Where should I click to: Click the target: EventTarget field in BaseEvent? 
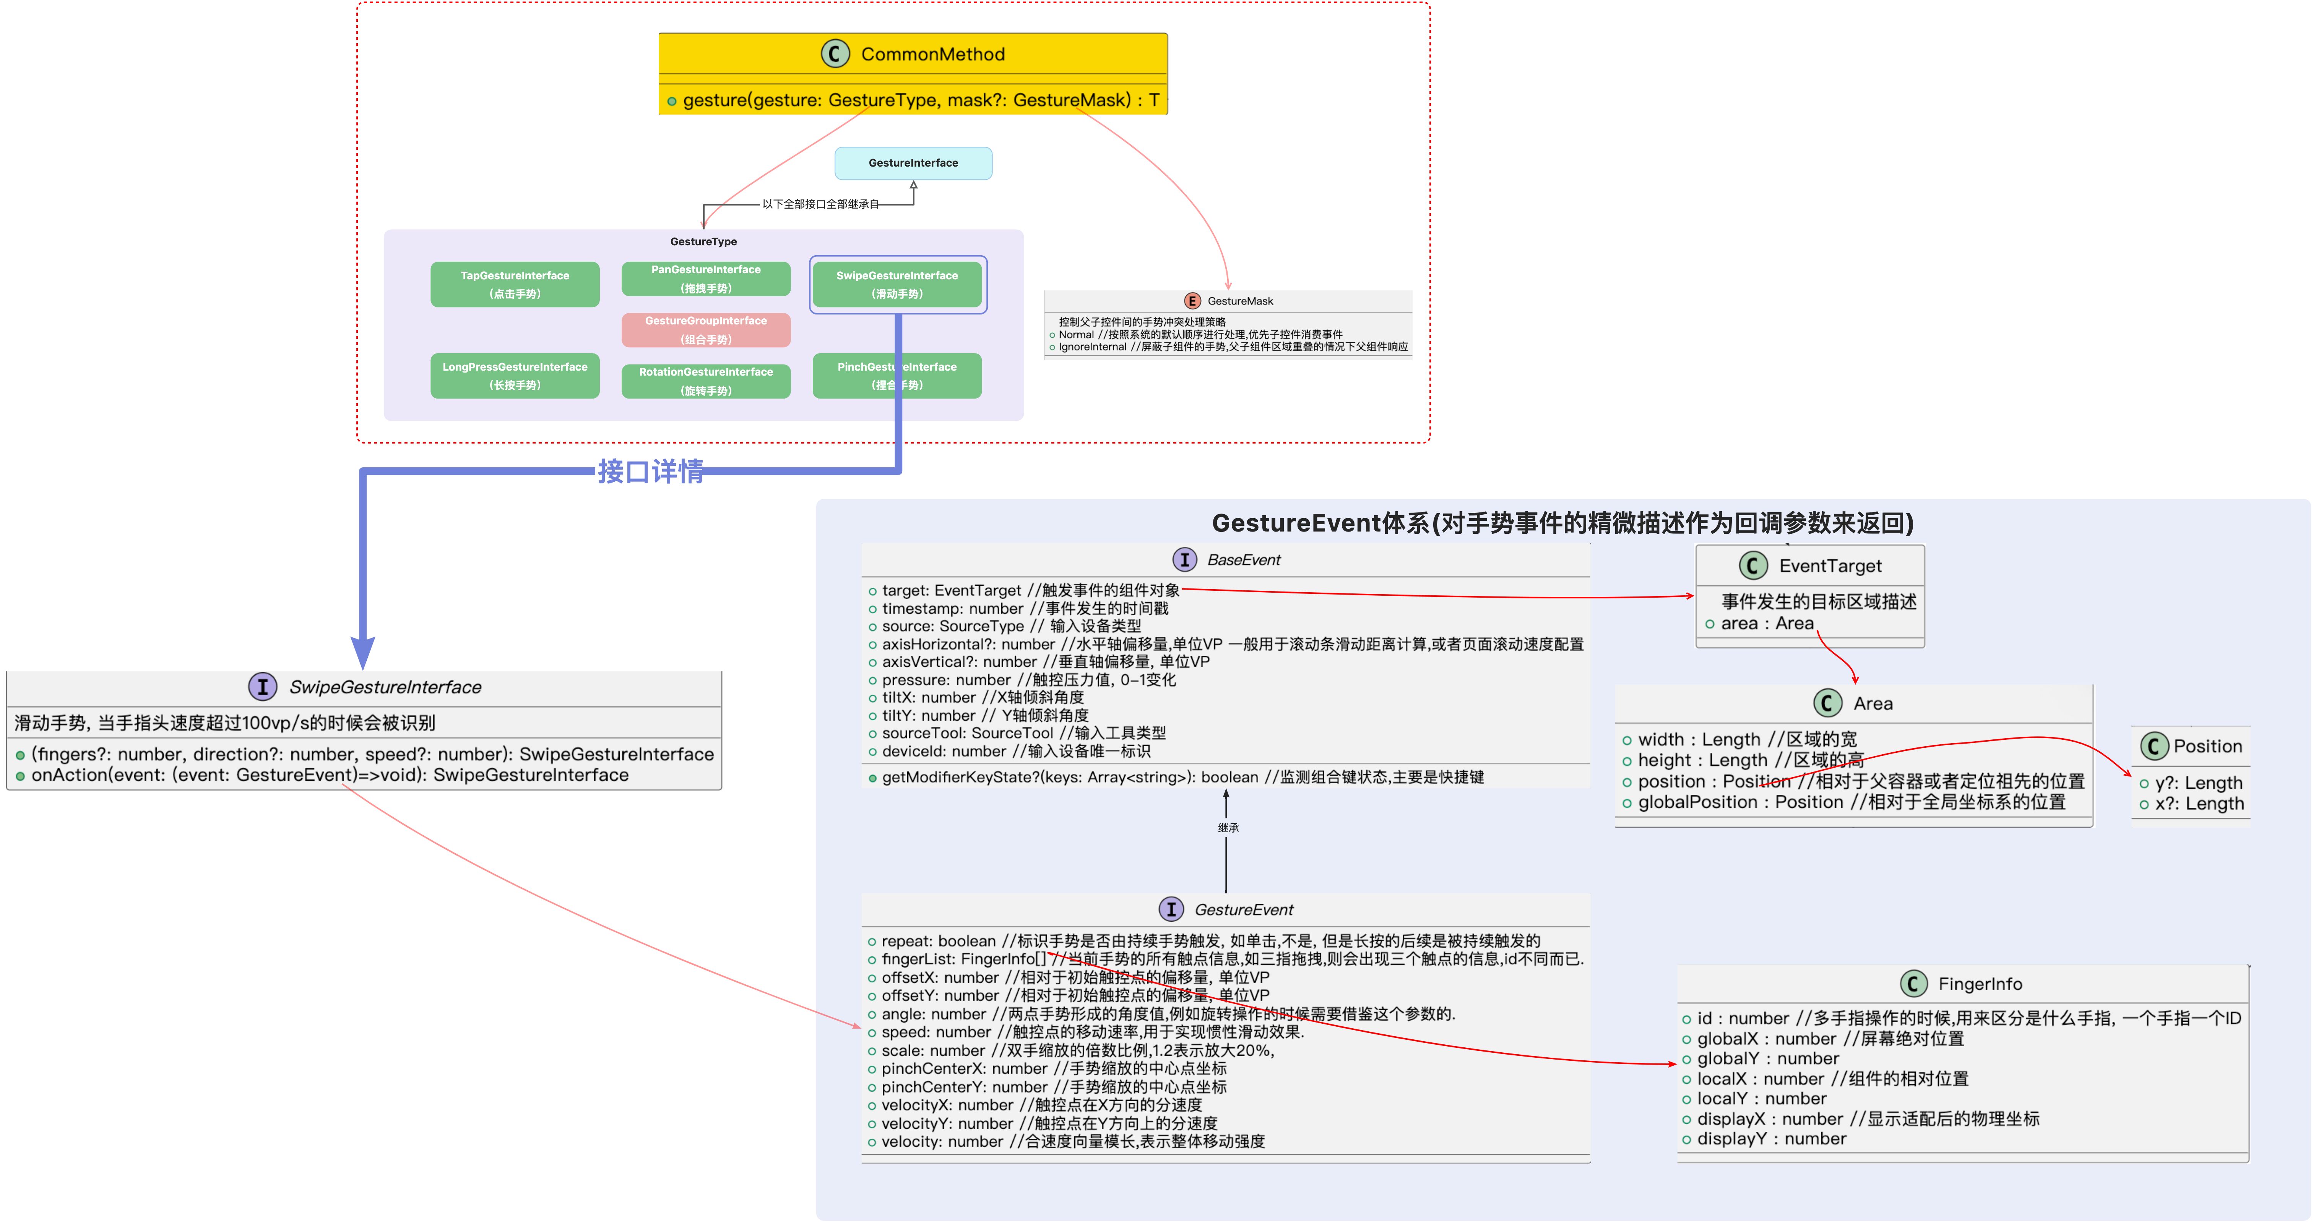tap(1030, 590)
